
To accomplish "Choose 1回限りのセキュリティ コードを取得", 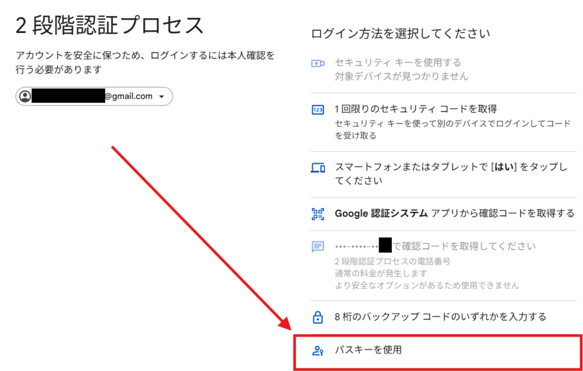I will [x=416, y=109].
